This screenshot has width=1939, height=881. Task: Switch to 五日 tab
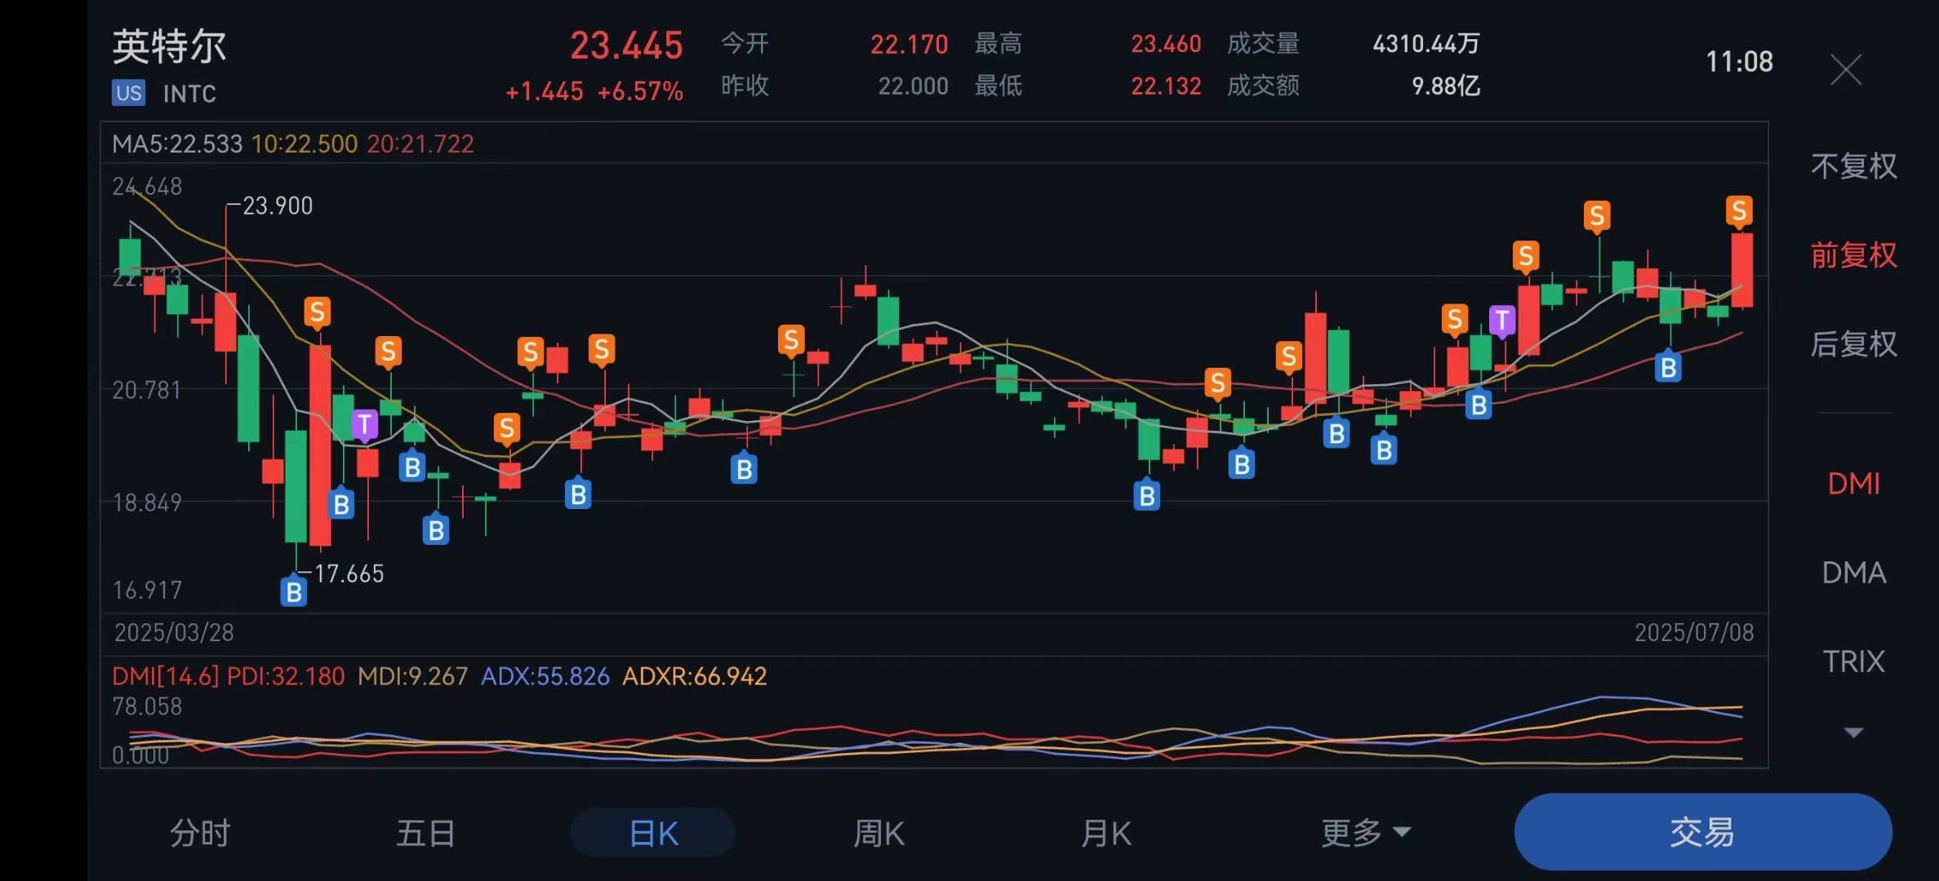(425, 833)
